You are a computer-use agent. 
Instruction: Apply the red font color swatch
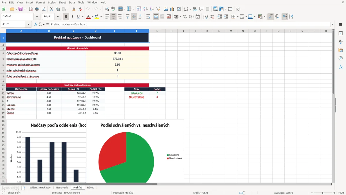88,17
